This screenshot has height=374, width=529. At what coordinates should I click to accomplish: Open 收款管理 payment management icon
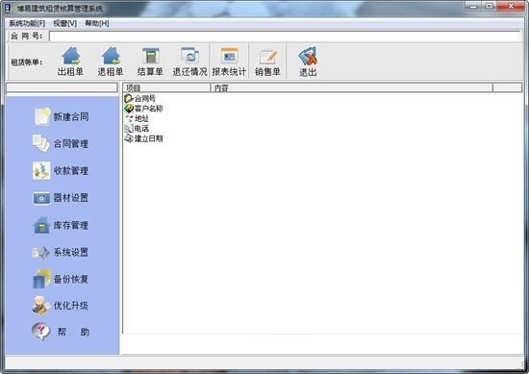click(41, 170)
